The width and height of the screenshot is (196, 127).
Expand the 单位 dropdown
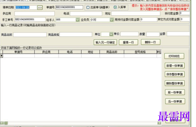click(111, 34)
